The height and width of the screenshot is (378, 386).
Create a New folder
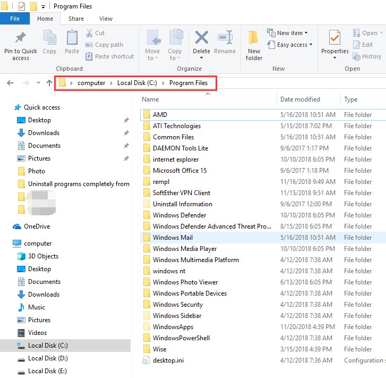254,45
